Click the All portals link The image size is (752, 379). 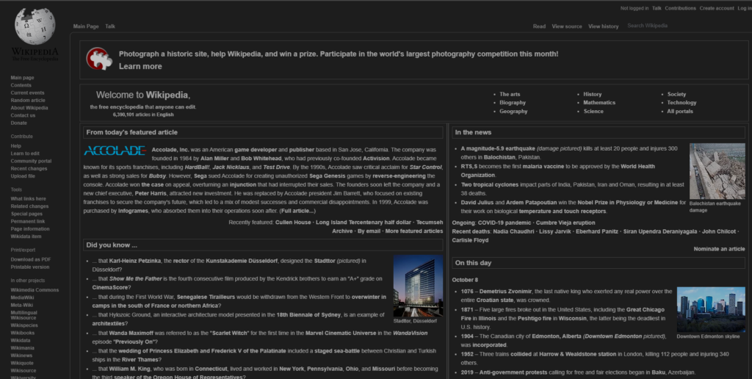coord(679,112)
